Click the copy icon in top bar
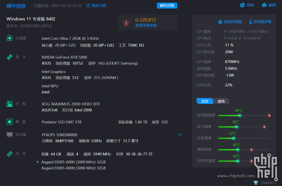Viewport: 282px width, 186px height. tap(242, 5)
